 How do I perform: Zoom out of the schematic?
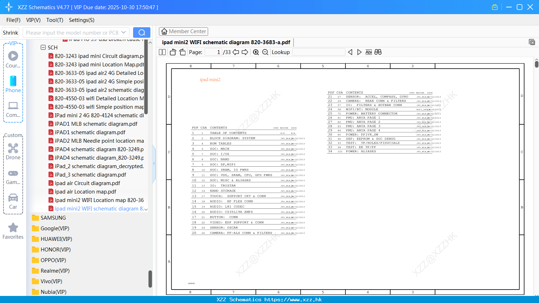coord(265,52)
